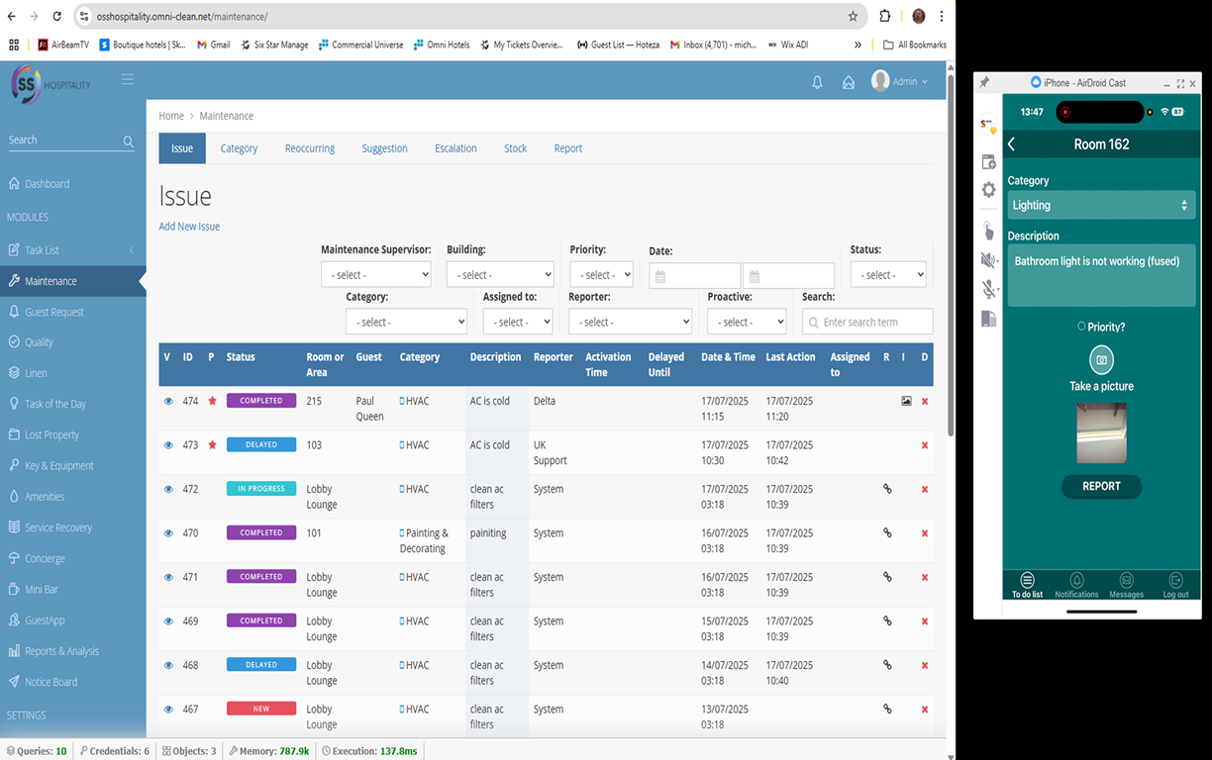1212x760 pixels.
Task: Delete issue 467 with the red X icon
Action: click(x=924, y=708)
